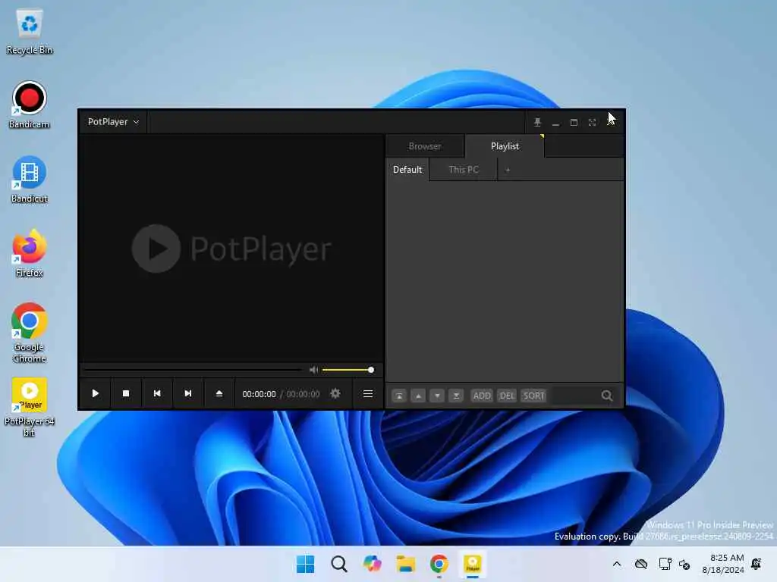Viewport: 777px width, 582px height.
Task: Expand the hidden system tray icons chevron
Action: click(x=616, y=564)
